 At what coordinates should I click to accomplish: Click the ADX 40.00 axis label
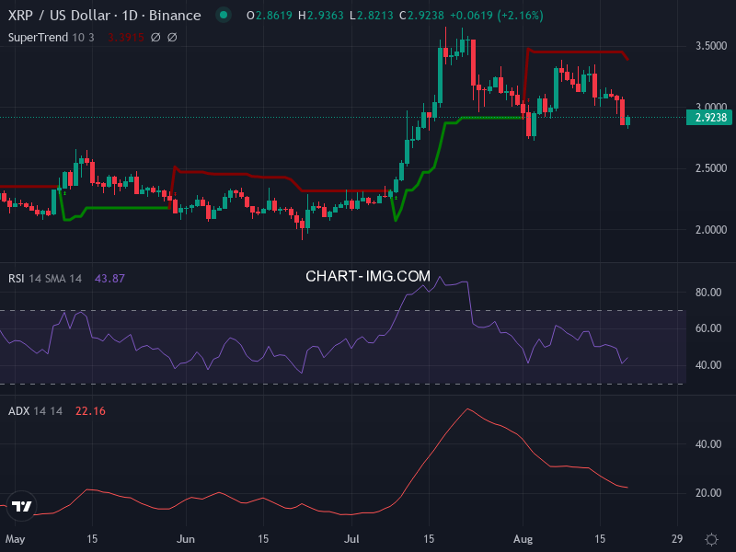[x=708, y=444]
